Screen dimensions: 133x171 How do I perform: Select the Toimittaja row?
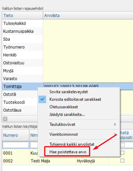pyautogui.click(x=22, y=86)
